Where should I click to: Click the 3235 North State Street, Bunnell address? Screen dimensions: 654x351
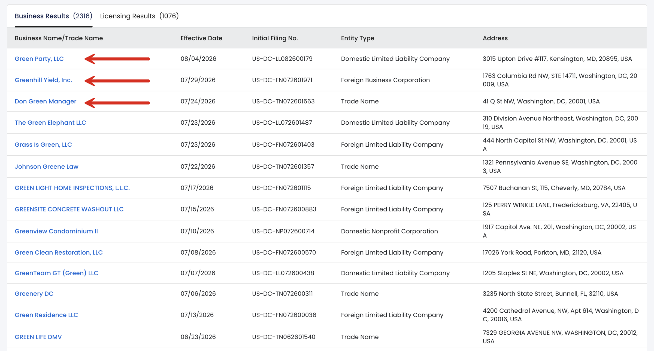550,294
